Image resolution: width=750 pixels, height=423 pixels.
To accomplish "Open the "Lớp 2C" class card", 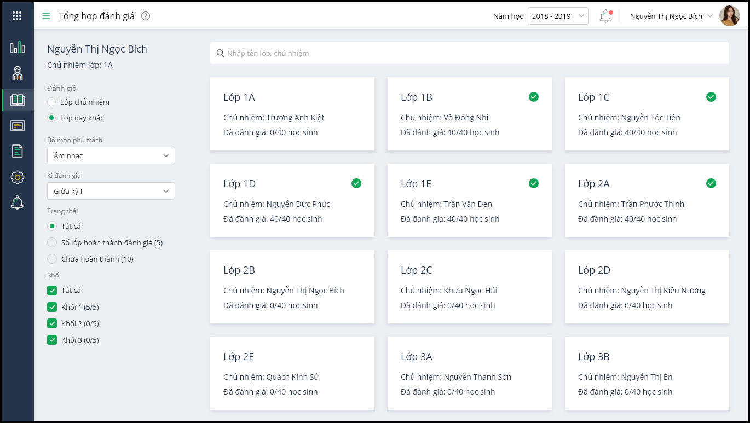I will tap(470, 287).
